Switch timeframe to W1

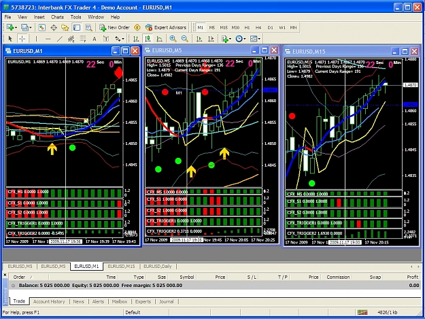point(282,27)
